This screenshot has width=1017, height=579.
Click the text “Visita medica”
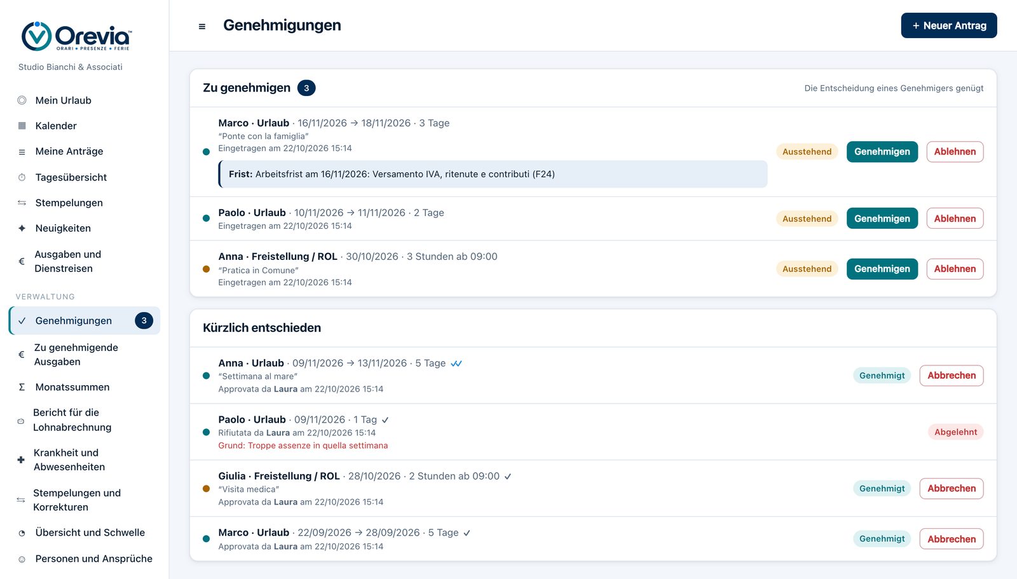[x=249, y=489]
